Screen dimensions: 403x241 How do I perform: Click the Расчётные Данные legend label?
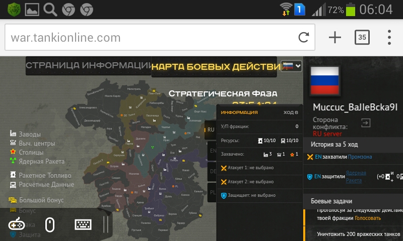click(46, 184)
